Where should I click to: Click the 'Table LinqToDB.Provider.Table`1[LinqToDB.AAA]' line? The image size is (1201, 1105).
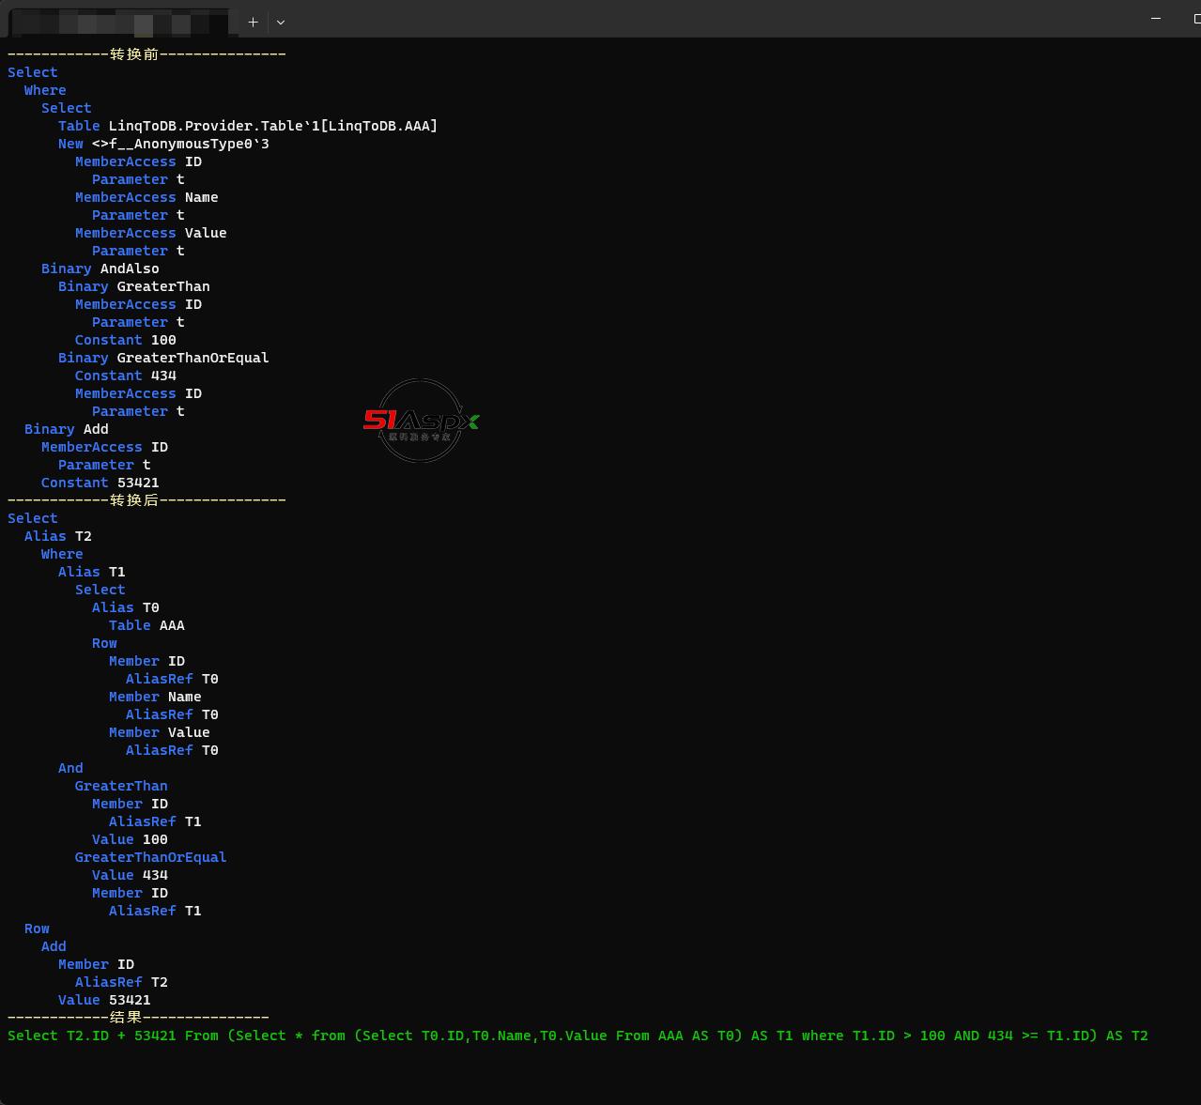click(248, 126)
